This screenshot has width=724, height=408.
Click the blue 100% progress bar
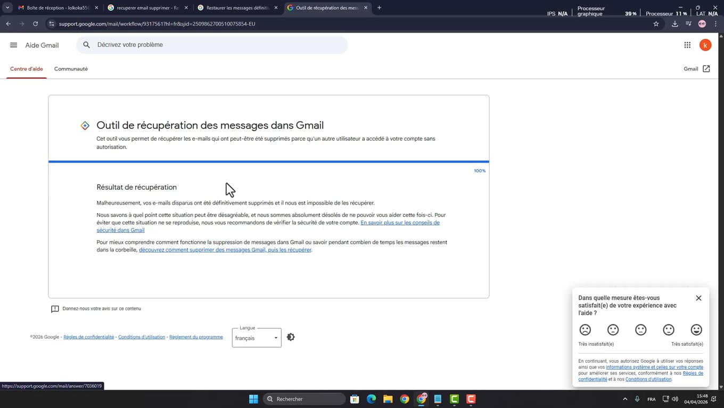269,161
